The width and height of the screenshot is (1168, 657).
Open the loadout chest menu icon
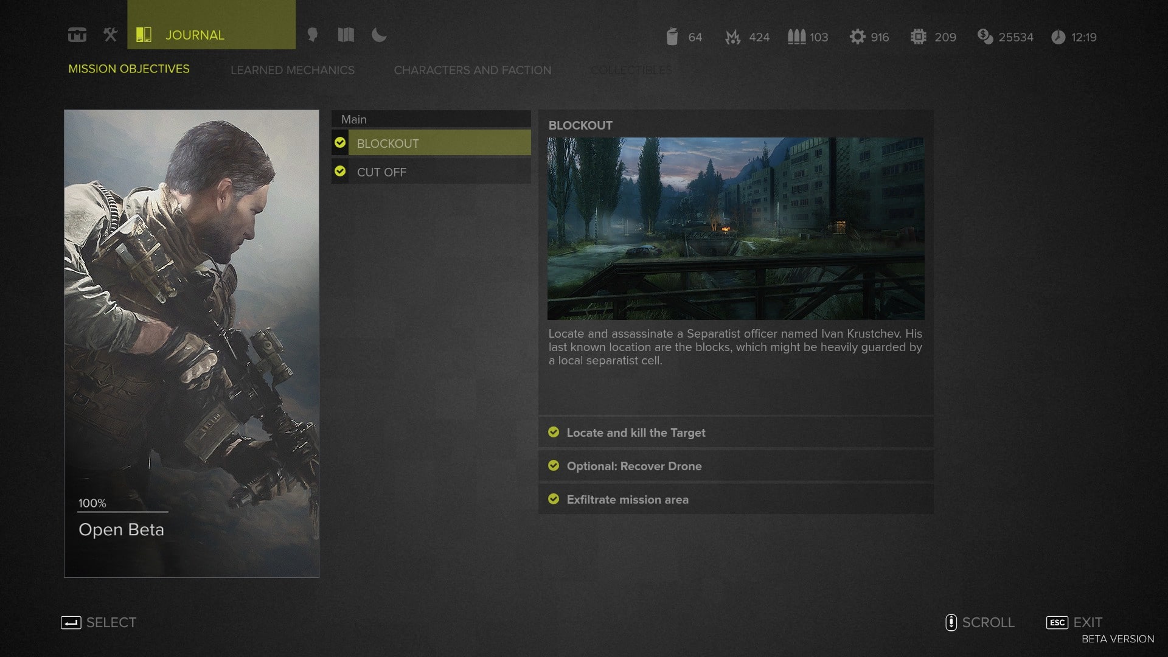point(77,35)
